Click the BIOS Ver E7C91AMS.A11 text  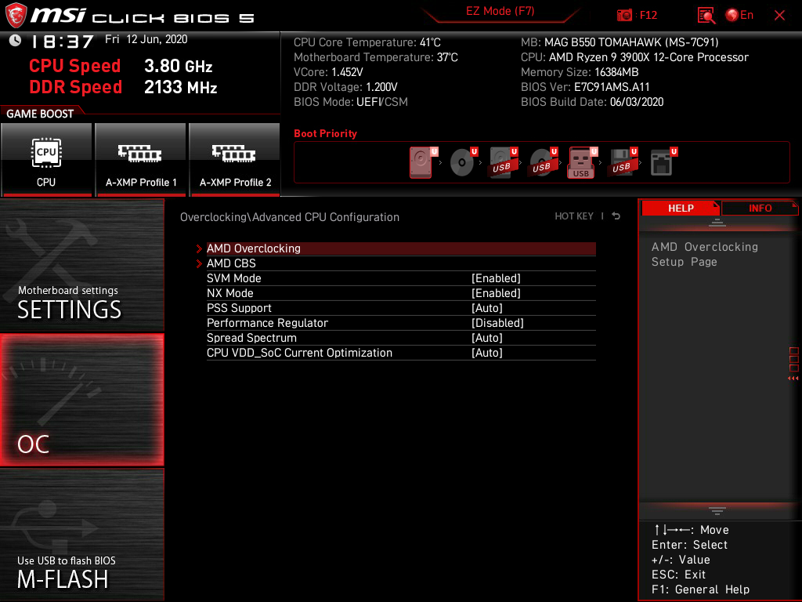click(x=585, y=87)
